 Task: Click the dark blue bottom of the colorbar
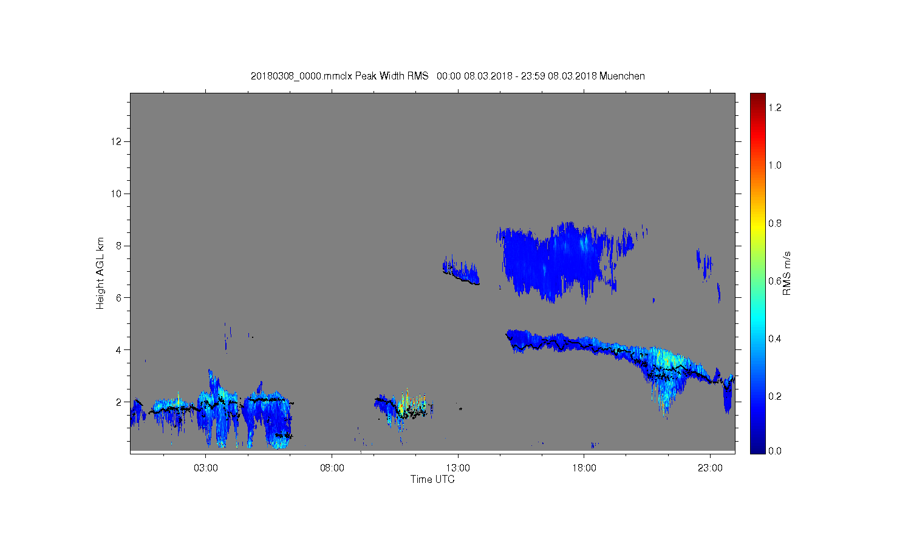(757, 446)
